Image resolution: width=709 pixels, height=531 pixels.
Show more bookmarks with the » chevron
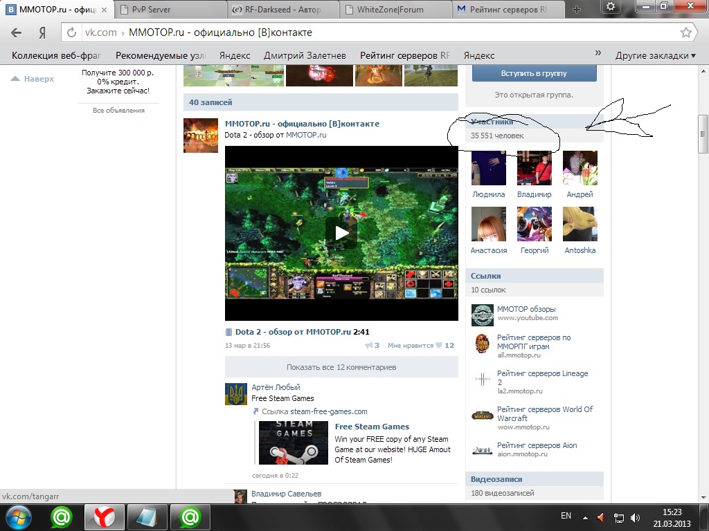tap(598, 53)
